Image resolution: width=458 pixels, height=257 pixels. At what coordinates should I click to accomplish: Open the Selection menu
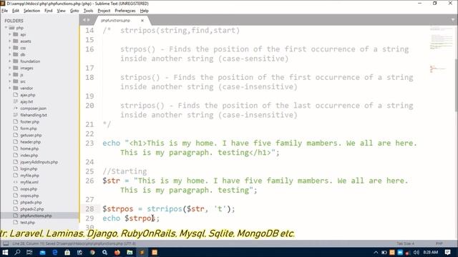point(31,11)
